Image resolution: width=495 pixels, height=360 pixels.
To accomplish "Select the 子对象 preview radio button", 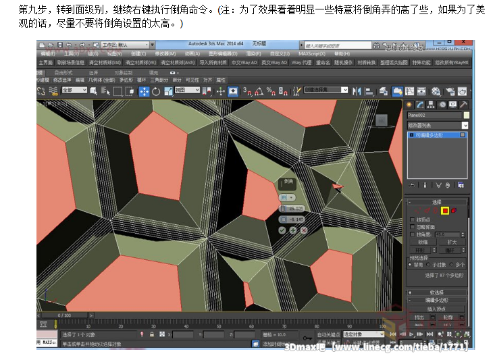I will pyautogui.click(x=428, y=265).
